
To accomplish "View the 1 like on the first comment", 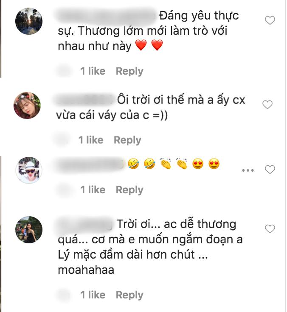I will click(x=93, y=71).
